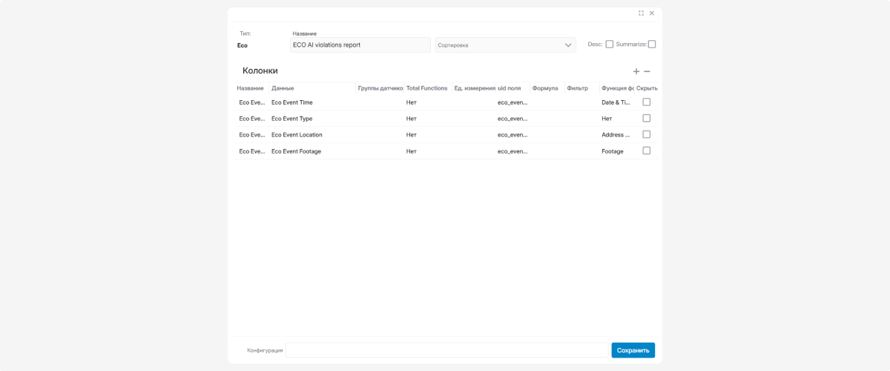
Task: Click the Address function cell
Action: click(x=616, y=135)
